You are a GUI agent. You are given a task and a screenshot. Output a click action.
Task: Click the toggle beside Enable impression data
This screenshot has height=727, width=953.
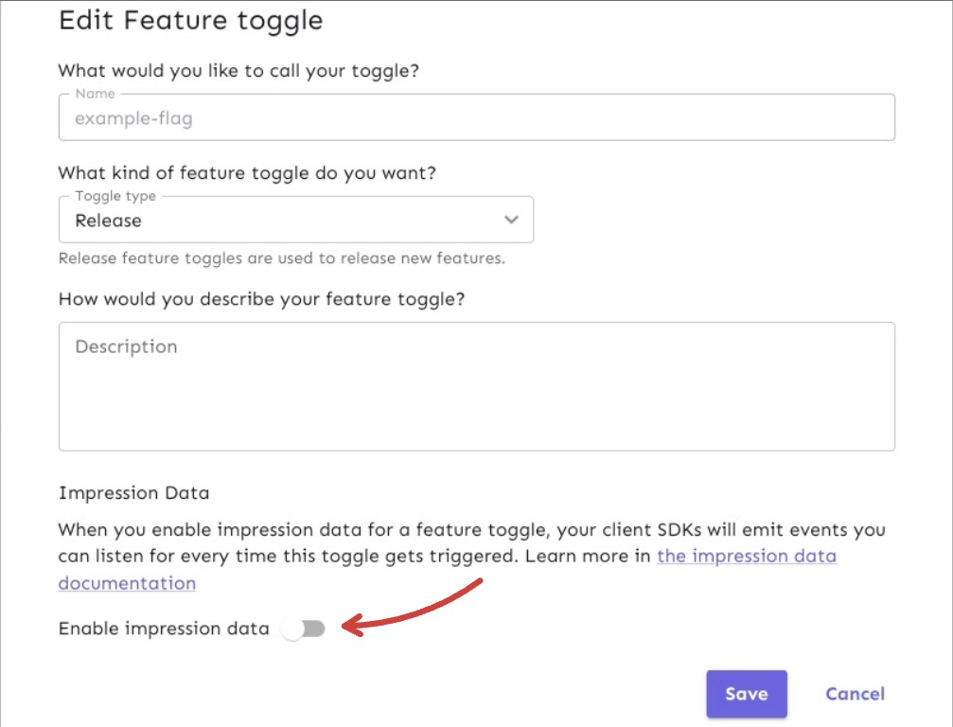click(305, 628)
